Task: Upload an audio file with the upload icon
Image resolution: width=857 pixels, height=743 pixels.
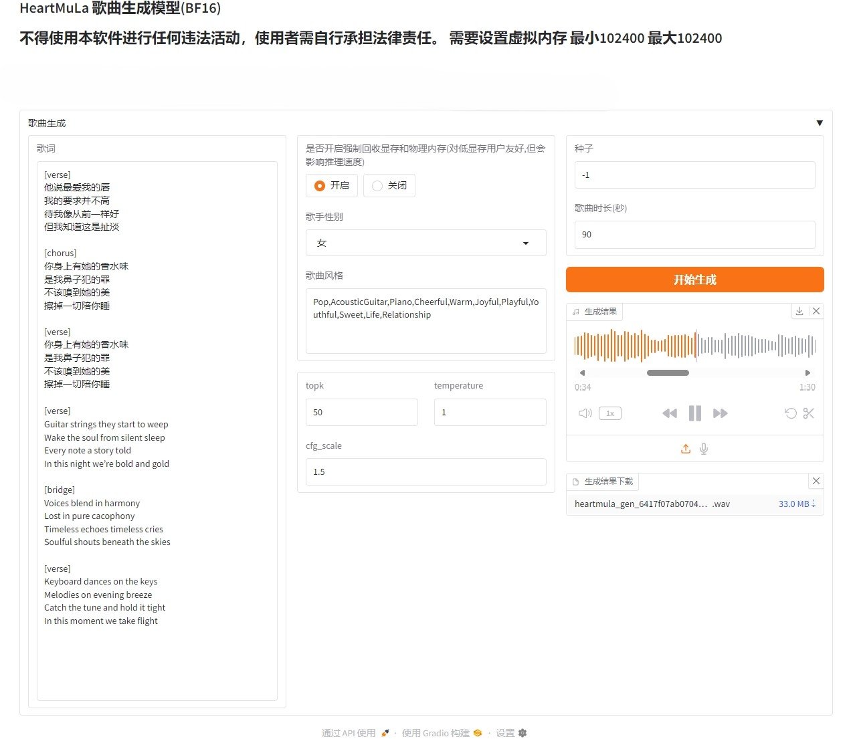Action: [x=685, y=448]
